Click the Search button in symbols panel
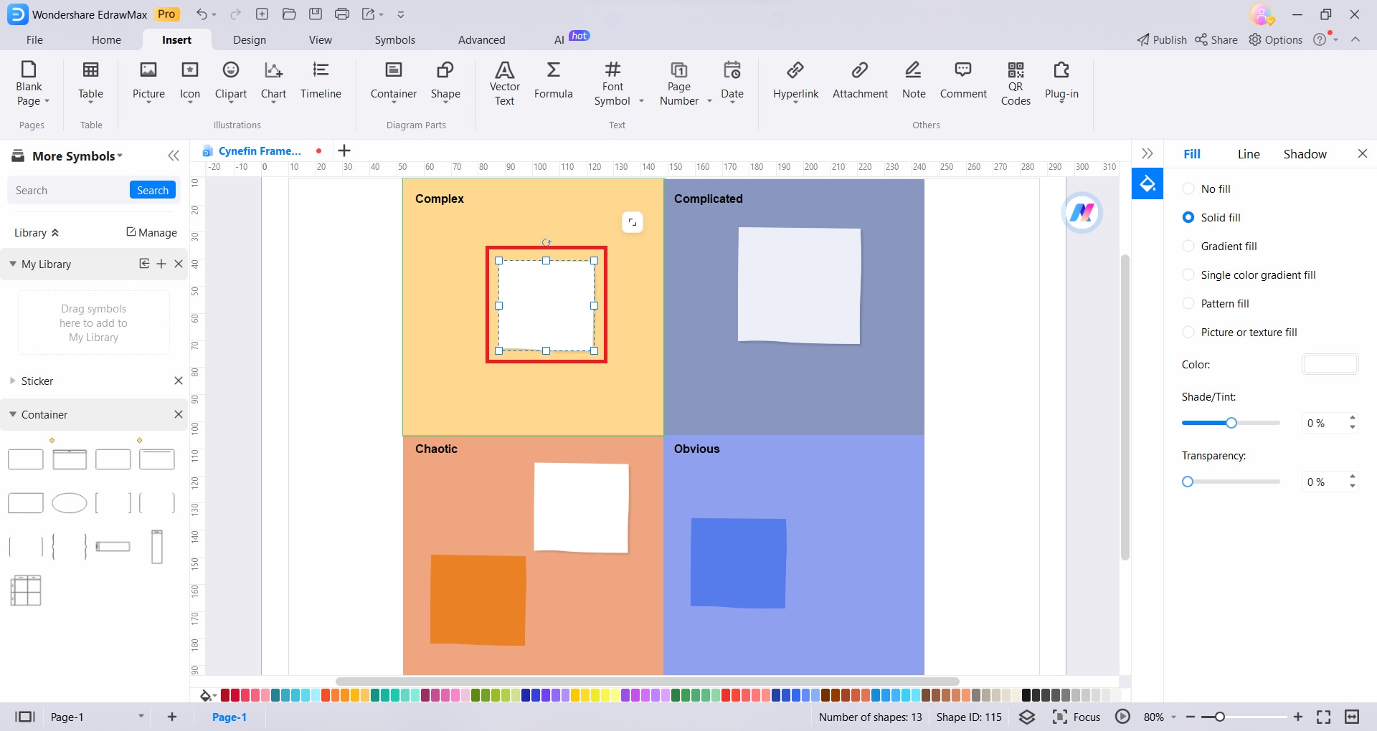Viewport: 1377px width, 731px height. 153,190
